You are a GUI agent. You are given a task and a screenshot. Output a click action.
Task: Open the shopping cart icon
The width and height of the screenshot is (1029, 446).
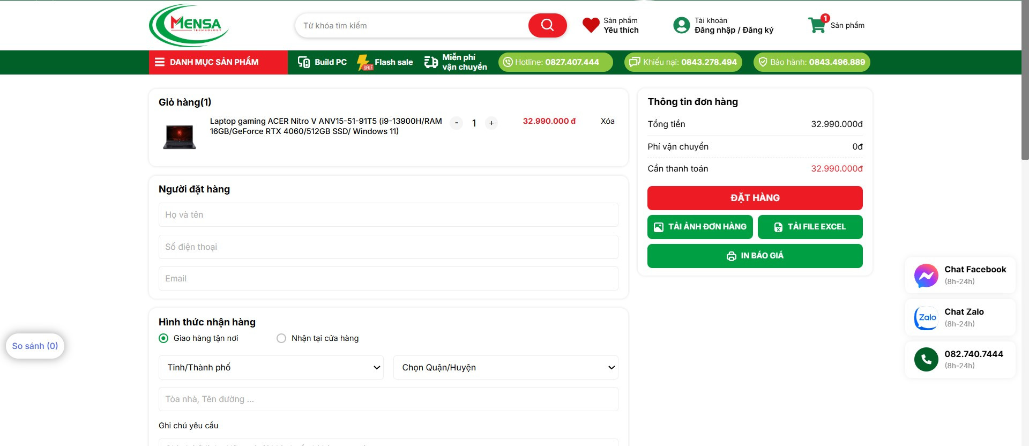point(817,25)
